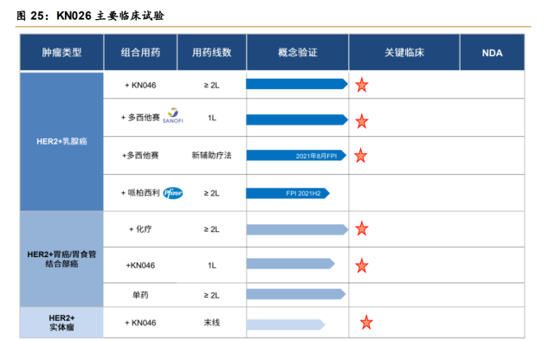Viewport: 555px width, 341px height.
Task: Click the light progress bar in the 末线 row
Action: click(x=286, y=325)
